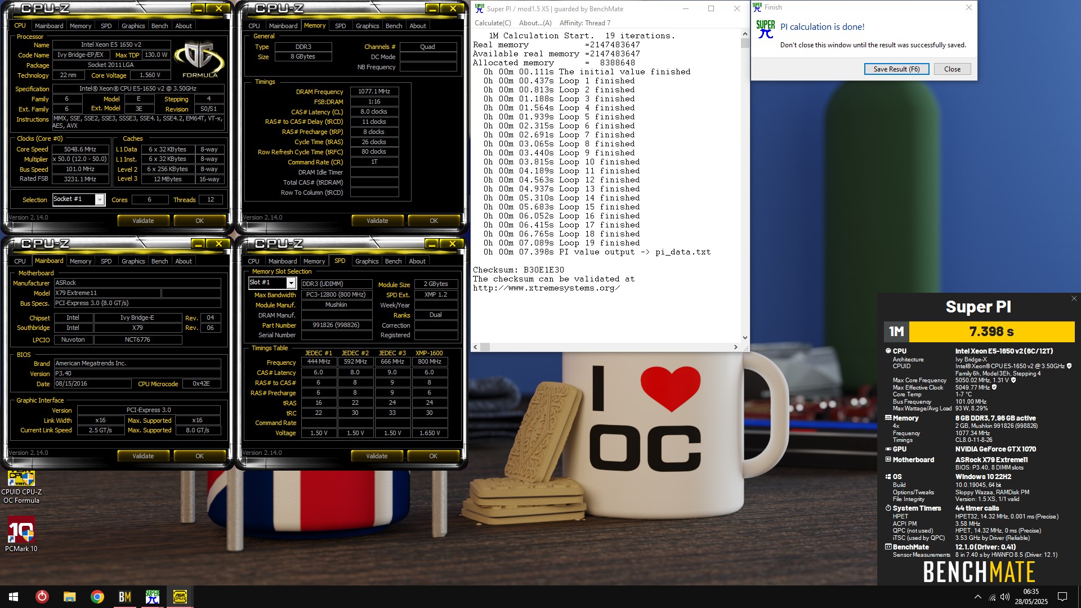Launch Google Chrome from the taskbar

[97, 597]
